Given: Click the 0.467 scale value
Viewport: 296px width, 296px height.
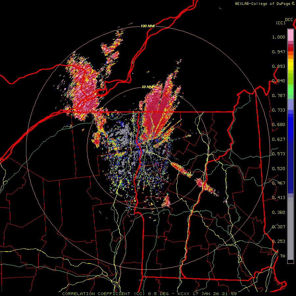Looking at the screenshot, I should pos(279,183).
